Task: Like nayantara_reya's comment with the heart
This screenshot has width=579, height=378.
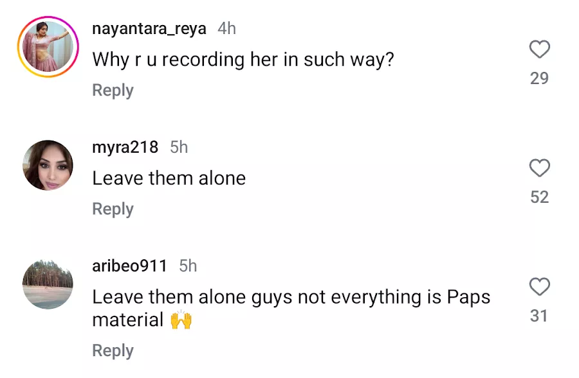Action: (x=539, y=49)
